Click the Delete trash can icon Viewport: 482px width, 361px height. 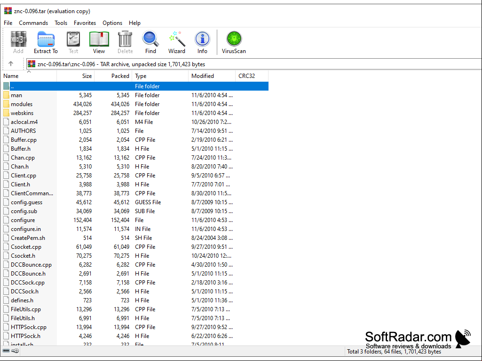pyautogui.click(x=125, y=39)
